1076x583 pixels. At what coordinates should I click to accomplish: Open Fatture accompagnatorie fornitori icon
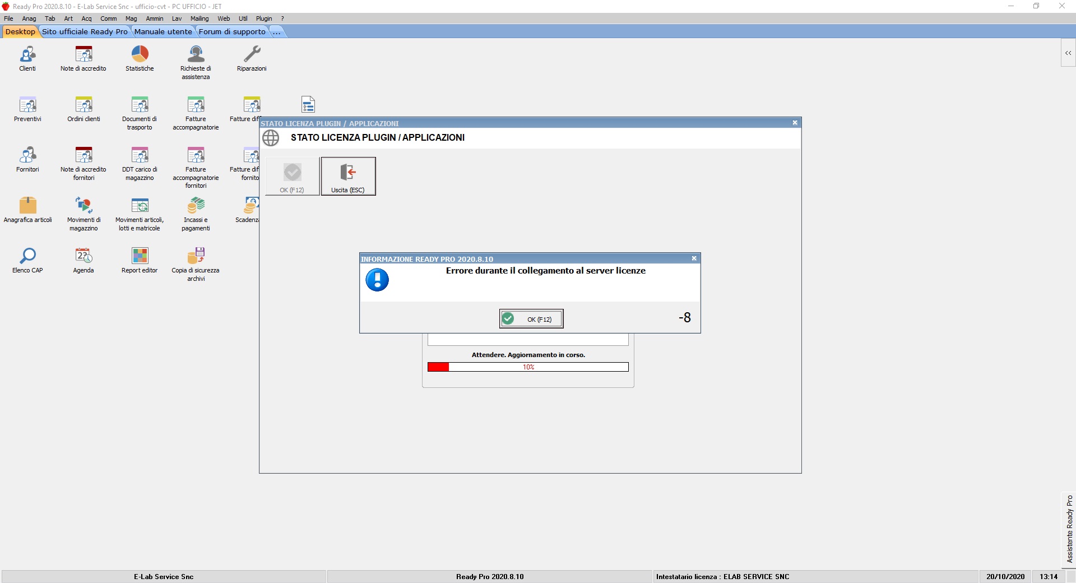pyautogui.click(x=196, y=167)
